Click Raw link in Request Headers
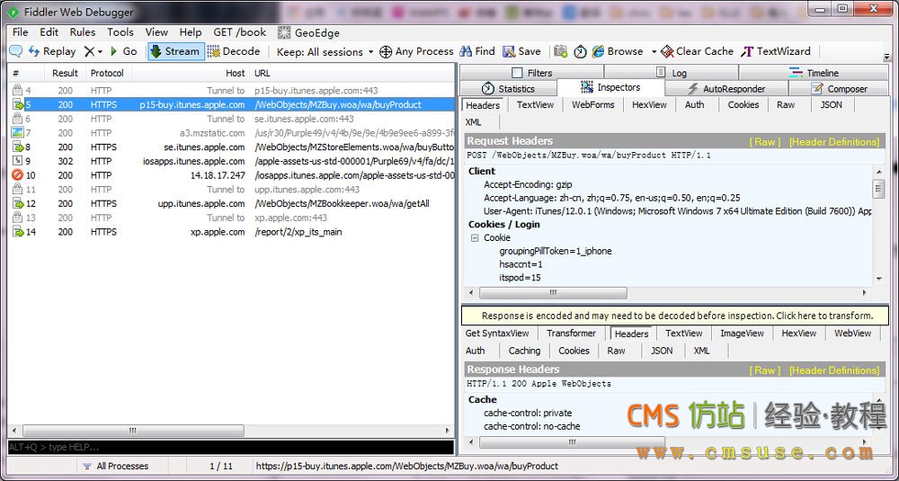The width and height of the screenshot is (899, 481). [765, 142]
